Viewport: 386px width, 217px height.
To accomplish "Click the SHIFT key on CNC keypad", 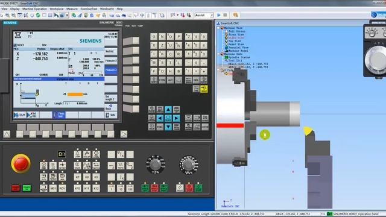I will (x=154, y=80).
